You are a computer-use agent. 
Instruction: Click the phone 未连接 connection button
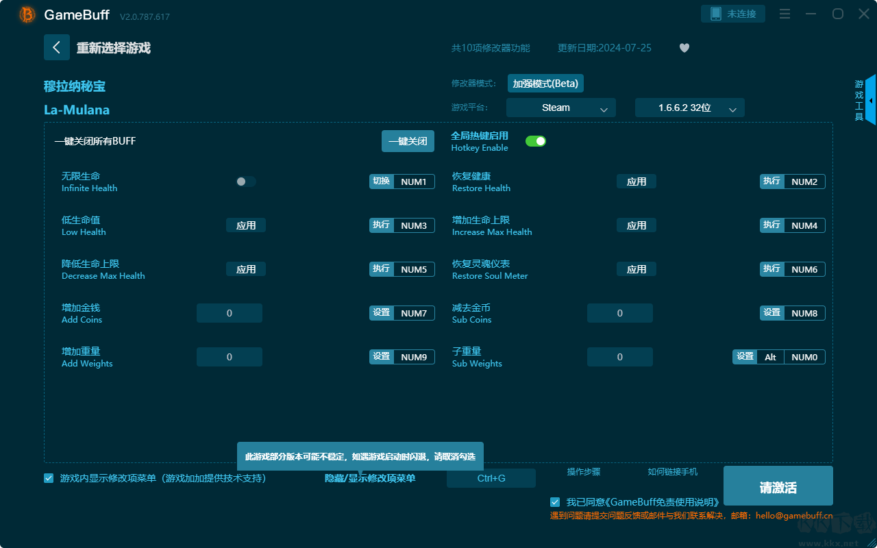[733, 14]
